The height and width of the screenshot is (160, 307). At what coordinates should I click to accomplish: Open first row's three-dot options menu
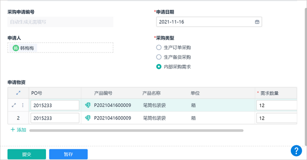coord(23,105)
